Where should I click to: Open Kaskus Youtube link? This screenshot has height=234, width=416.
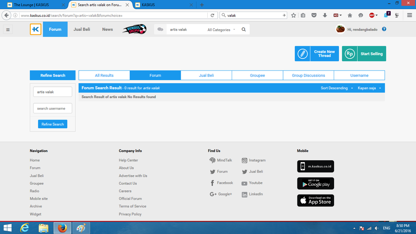click(252, 183)
